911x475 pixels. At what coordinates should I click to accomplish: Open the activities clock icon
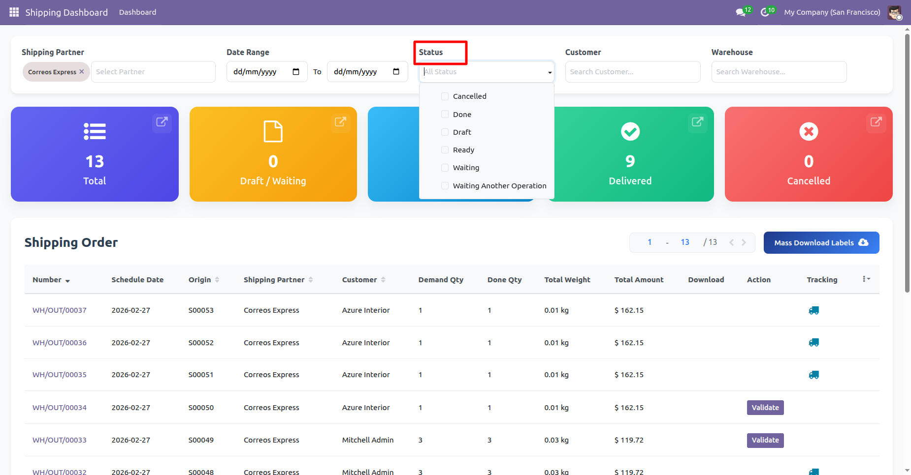pyautogui.click(x=765, y=12)
